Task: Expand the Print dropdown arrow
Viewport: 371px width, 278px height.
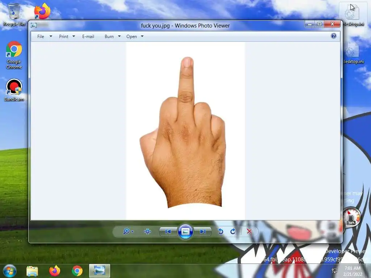Action: tap(74, 37)
